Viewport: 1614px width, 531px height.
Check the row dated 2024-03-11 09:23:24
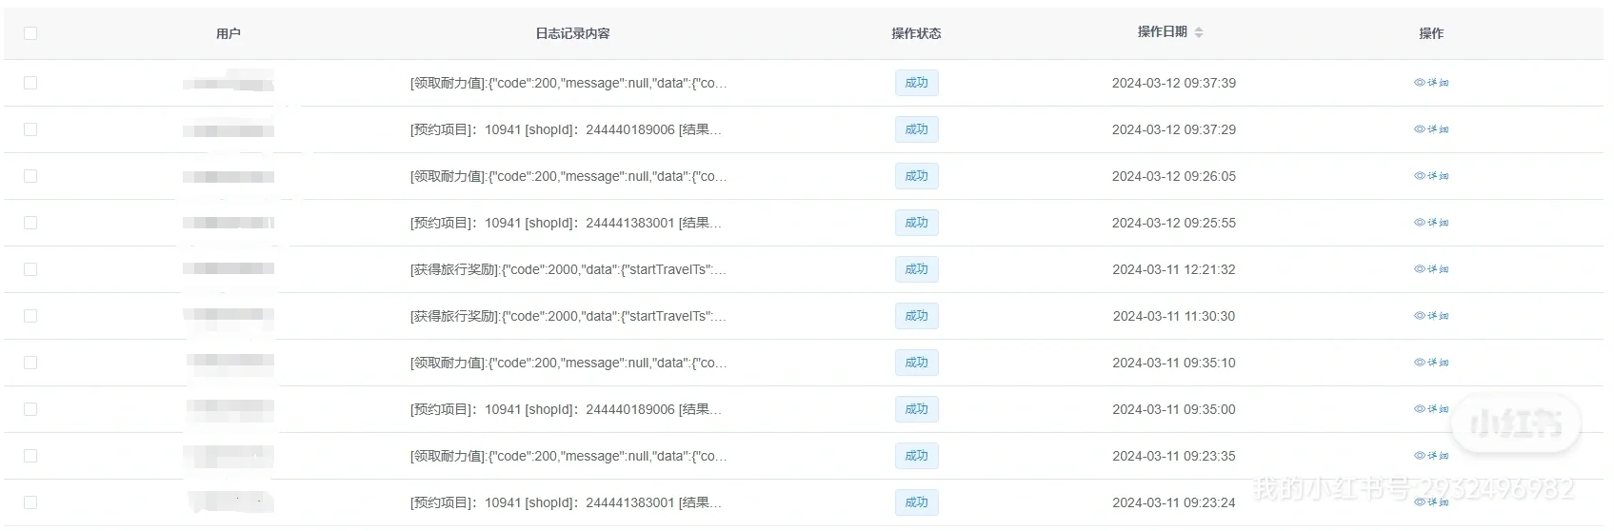(x=30, y=502)
